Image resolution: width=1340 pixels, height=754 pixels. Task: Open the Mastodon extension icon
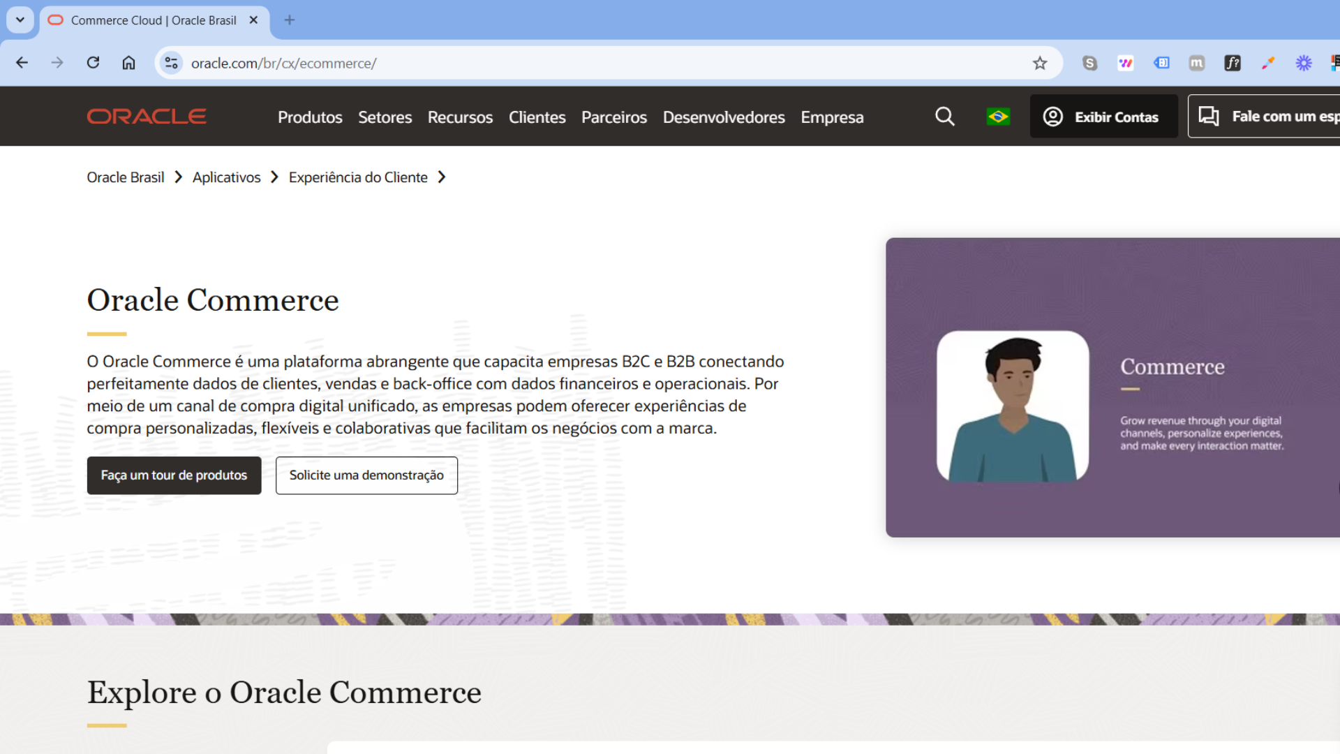pyautogui.click(x=1197, y=63)
